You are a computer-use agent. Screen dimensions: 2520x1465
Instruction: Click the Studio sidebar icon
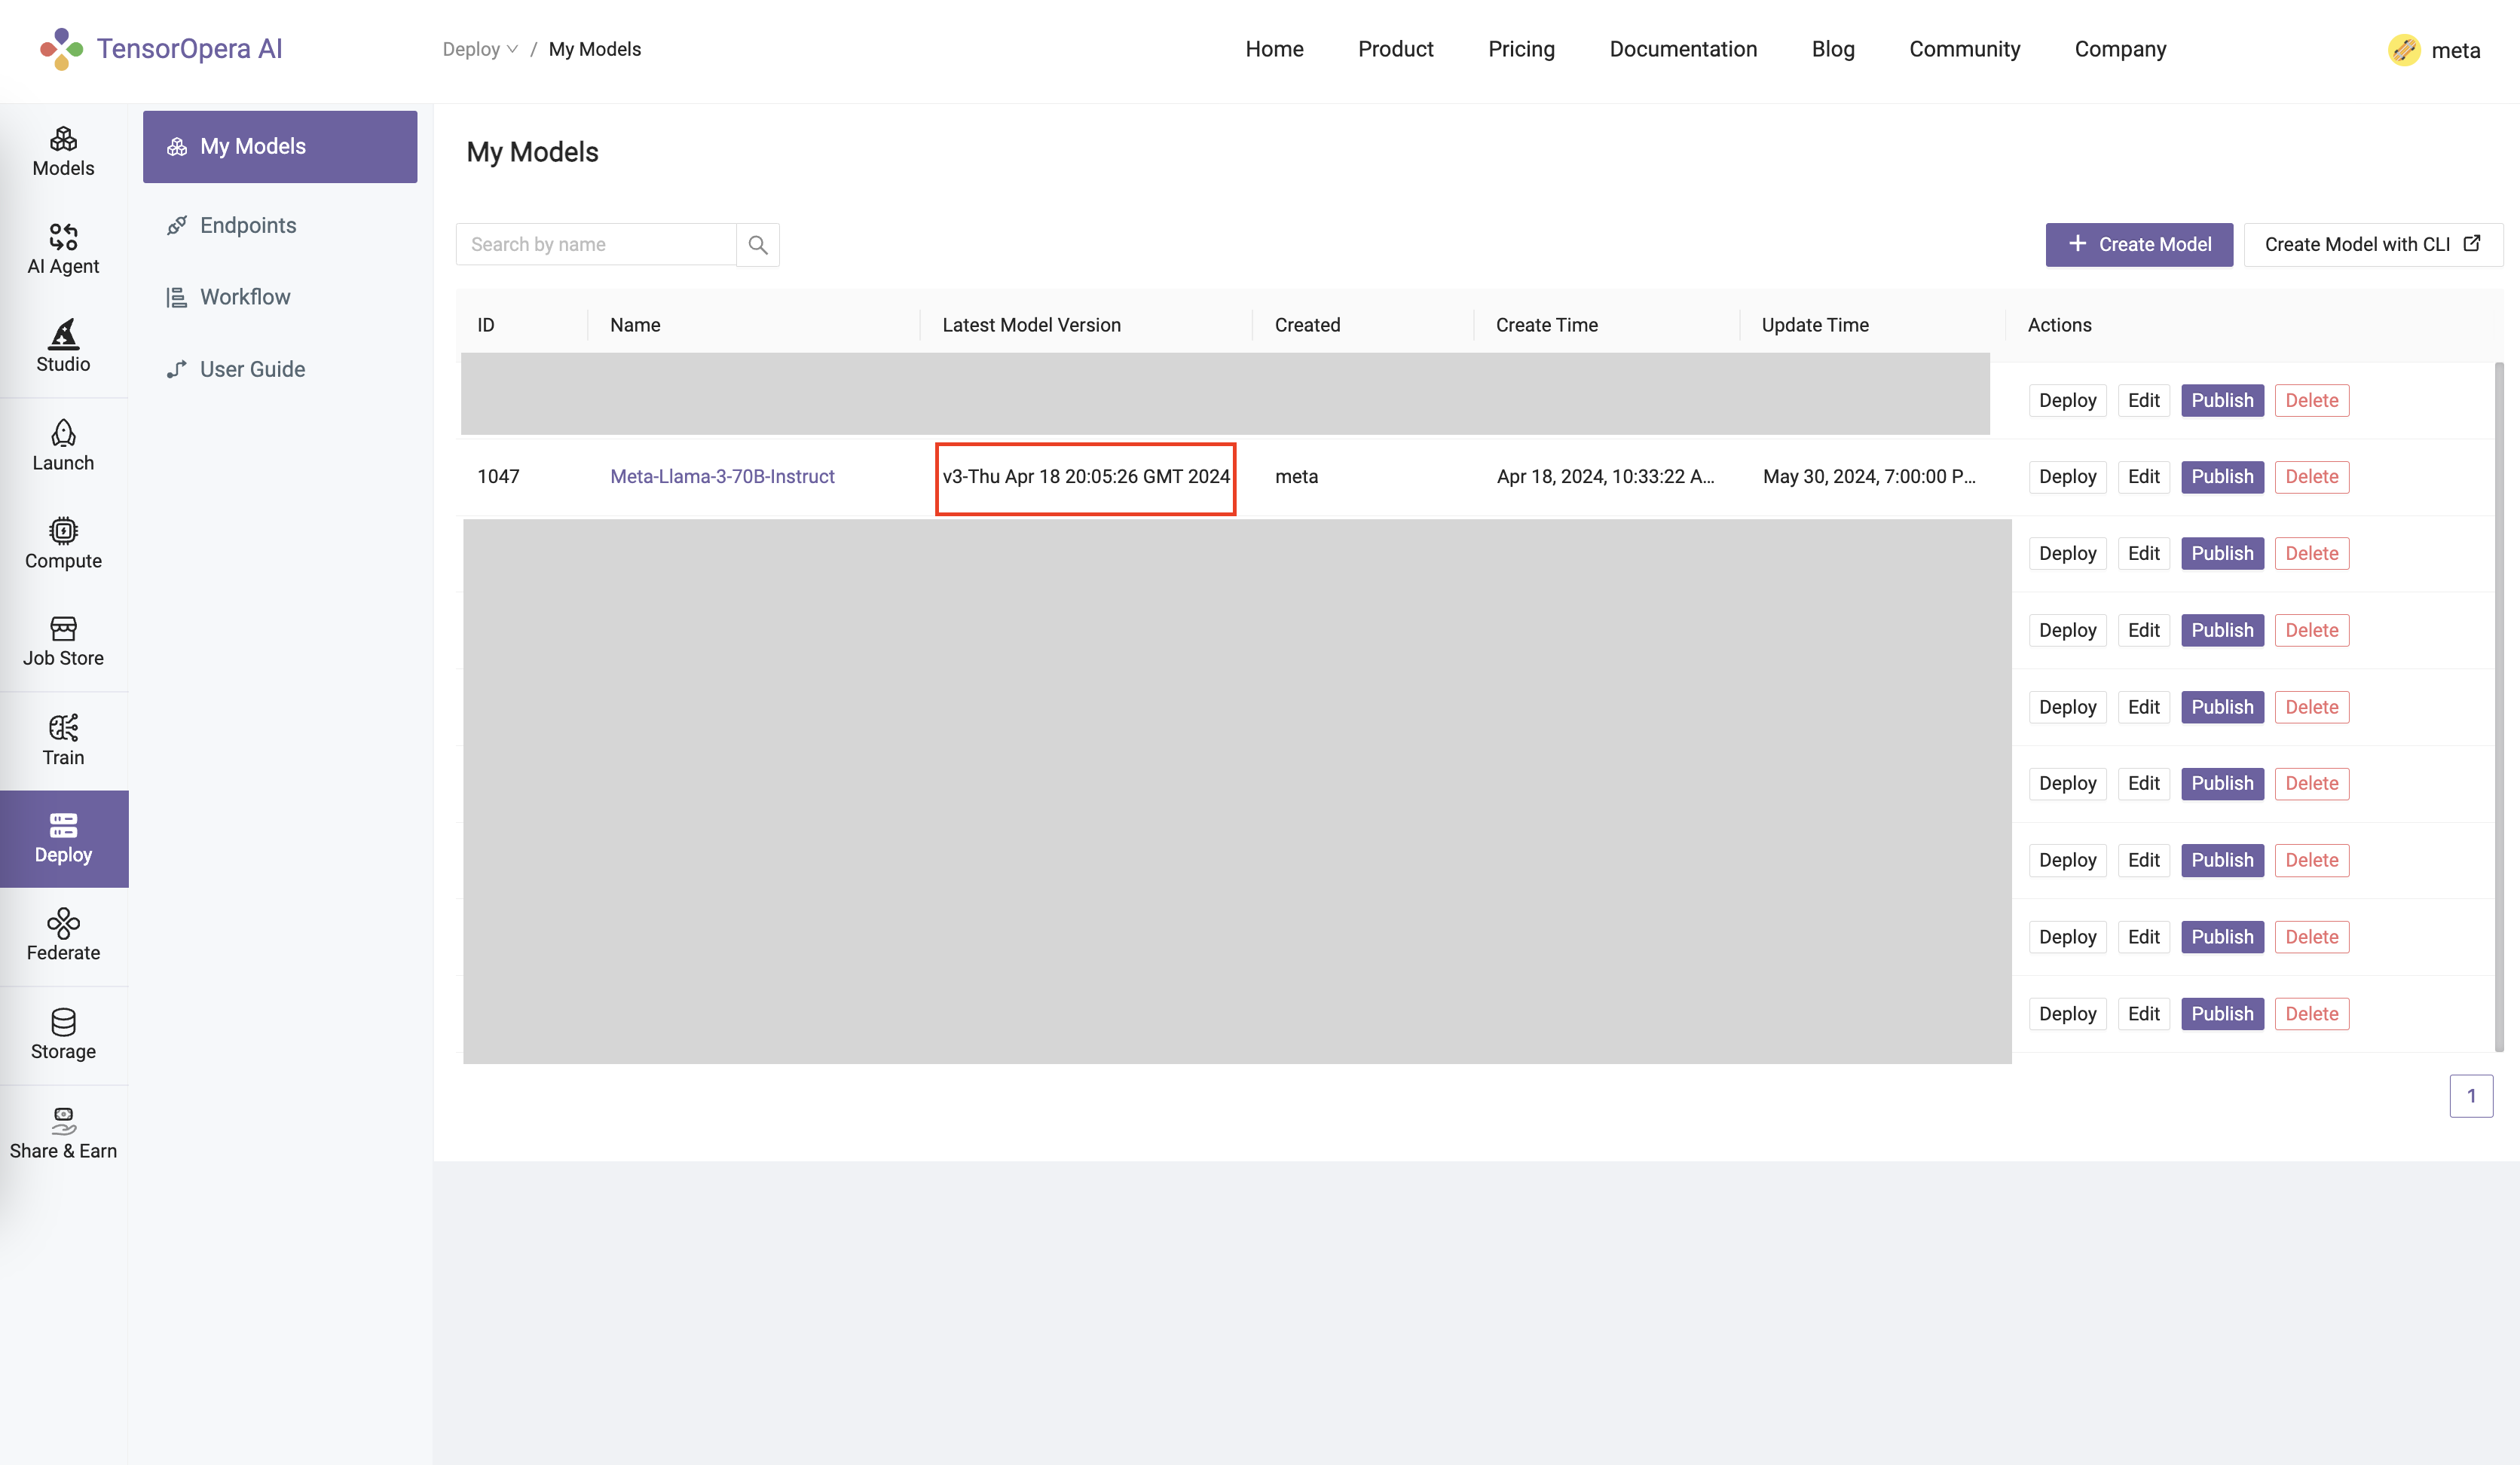pyautogui.click(x=63, y=334)
